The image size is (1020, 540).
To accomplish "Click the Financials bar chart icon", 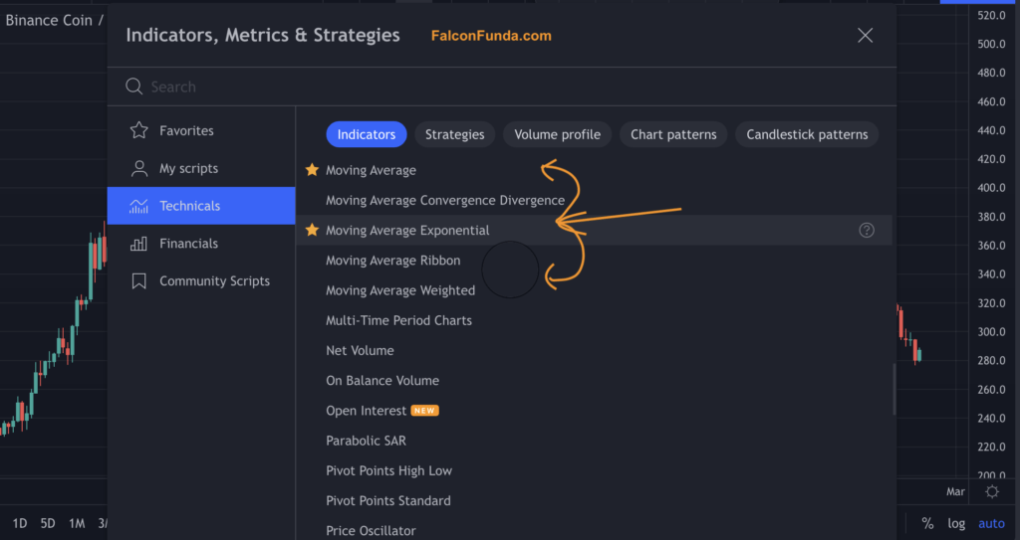I will (138, 244).
